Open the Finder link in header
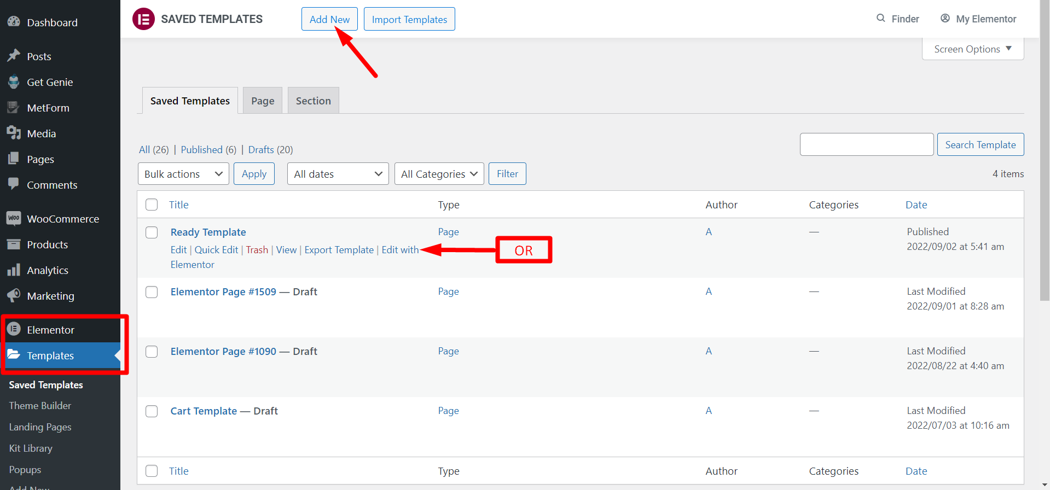 point(898,19)
